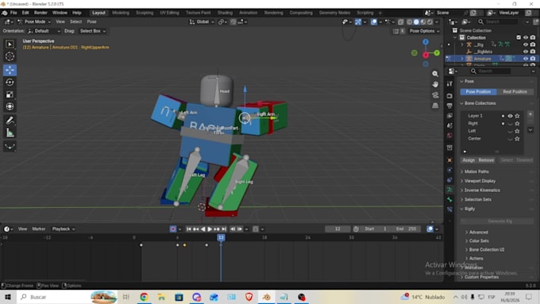Select the 3D Cursor tool
Image resolution: width=540 pixels, height=304 pixels.
[10, 56]
